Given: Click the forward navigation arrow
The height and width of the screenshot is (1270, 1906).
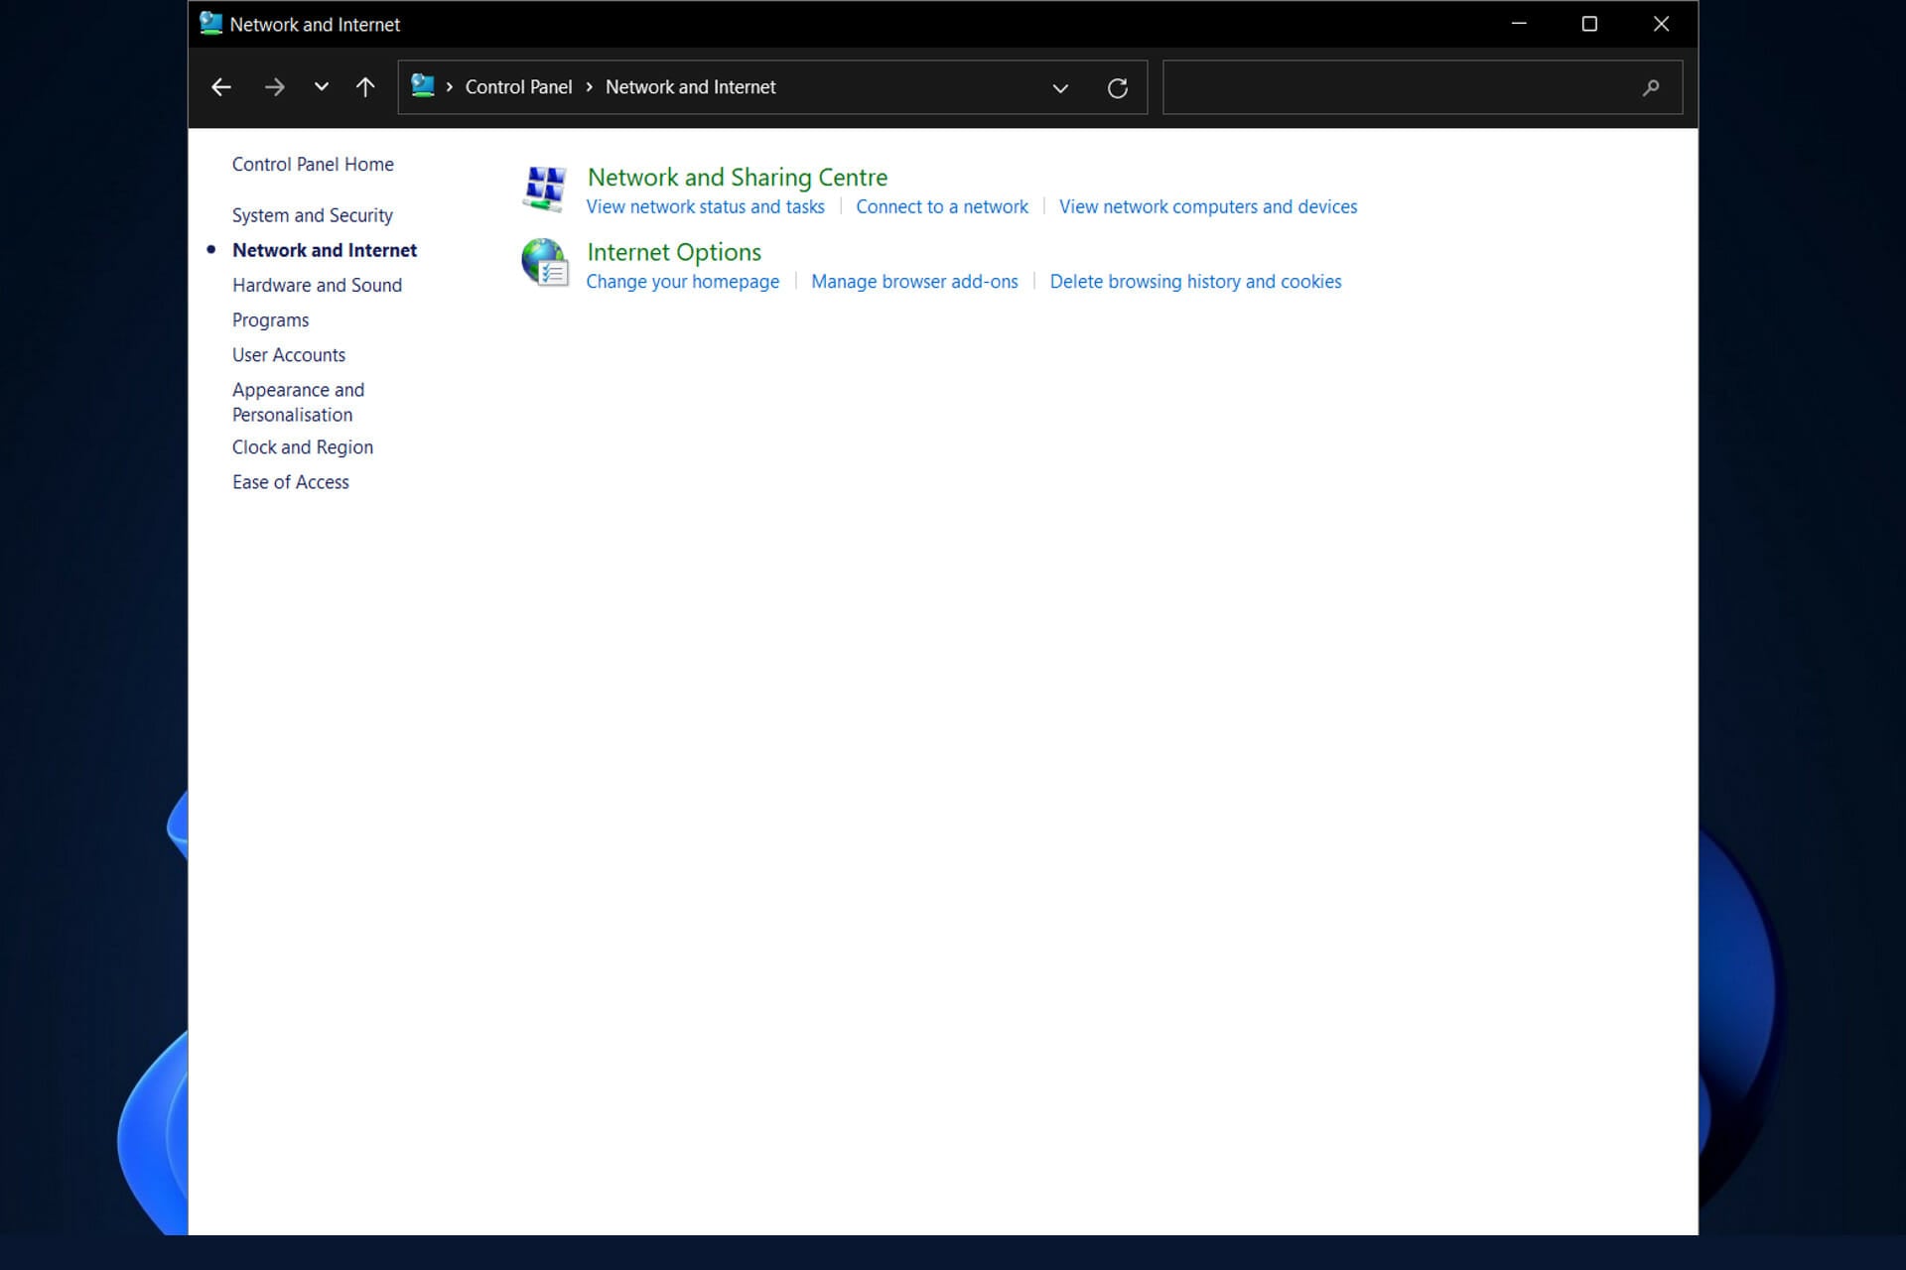Looking at the screenshot, I should point(274,87).
